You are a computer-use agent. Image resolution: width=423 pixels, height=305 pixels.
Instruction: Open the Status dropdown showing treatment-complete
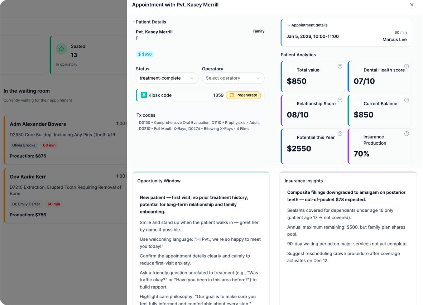(167, 78)
